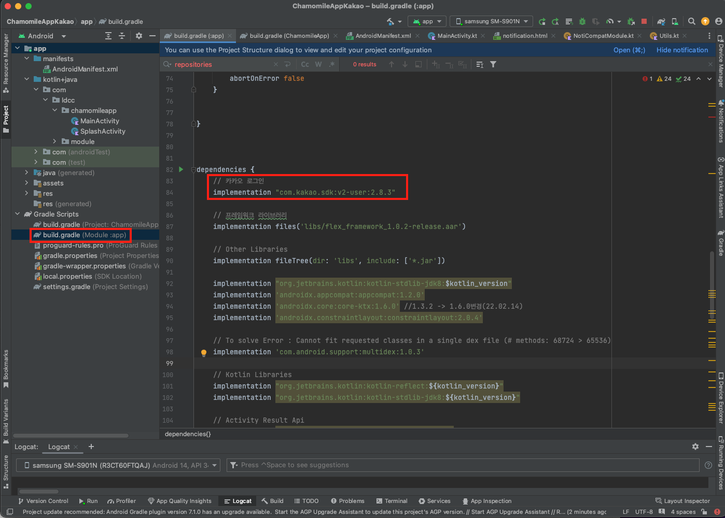The image size is (725, 518).
Task: Click the Sync Project with Gradle Files icon
Action: click(x=661, y=21)
